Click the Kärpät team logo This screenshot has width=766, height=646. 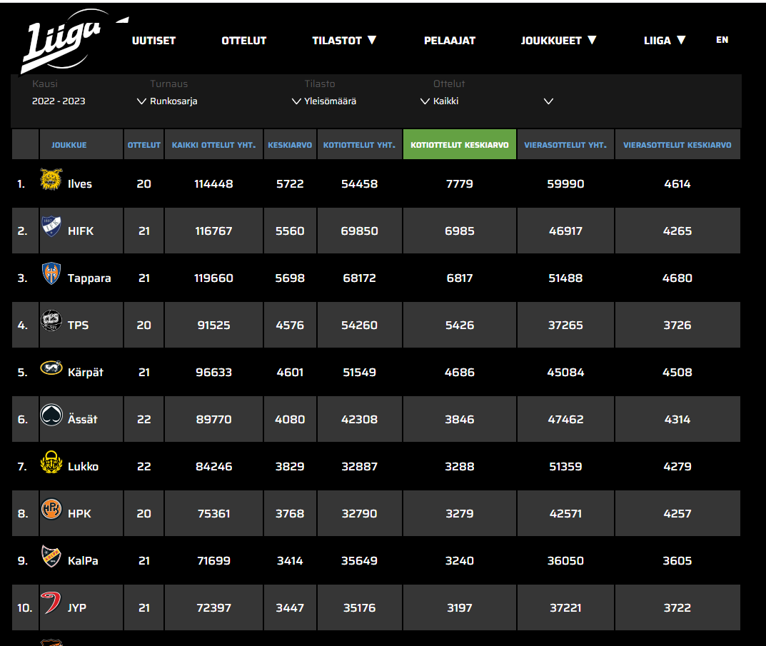pos(51,368)
